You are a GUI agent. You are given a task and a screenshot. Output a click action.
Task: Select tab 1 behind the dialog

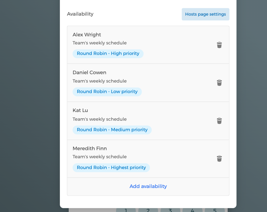[126, 210]
